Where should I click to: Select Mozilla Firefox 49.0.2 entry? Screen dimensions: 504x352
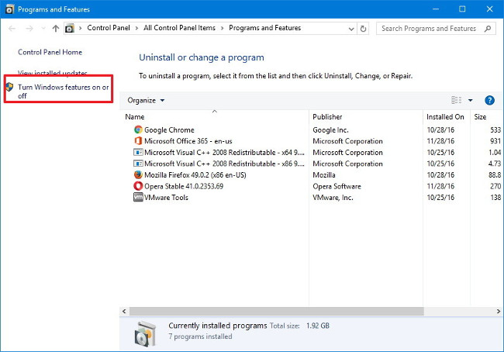[x=195, y=175]
